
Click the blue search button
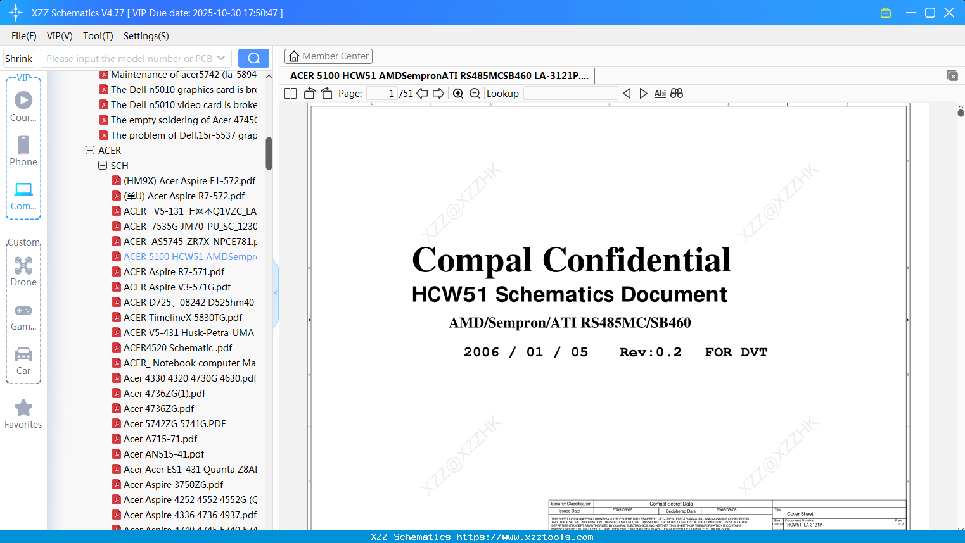coord(253,58)
